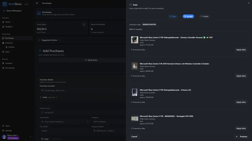Open Inventory in the sidebar
This screenshot has width=252, height=141.
[x=17, y=43]
